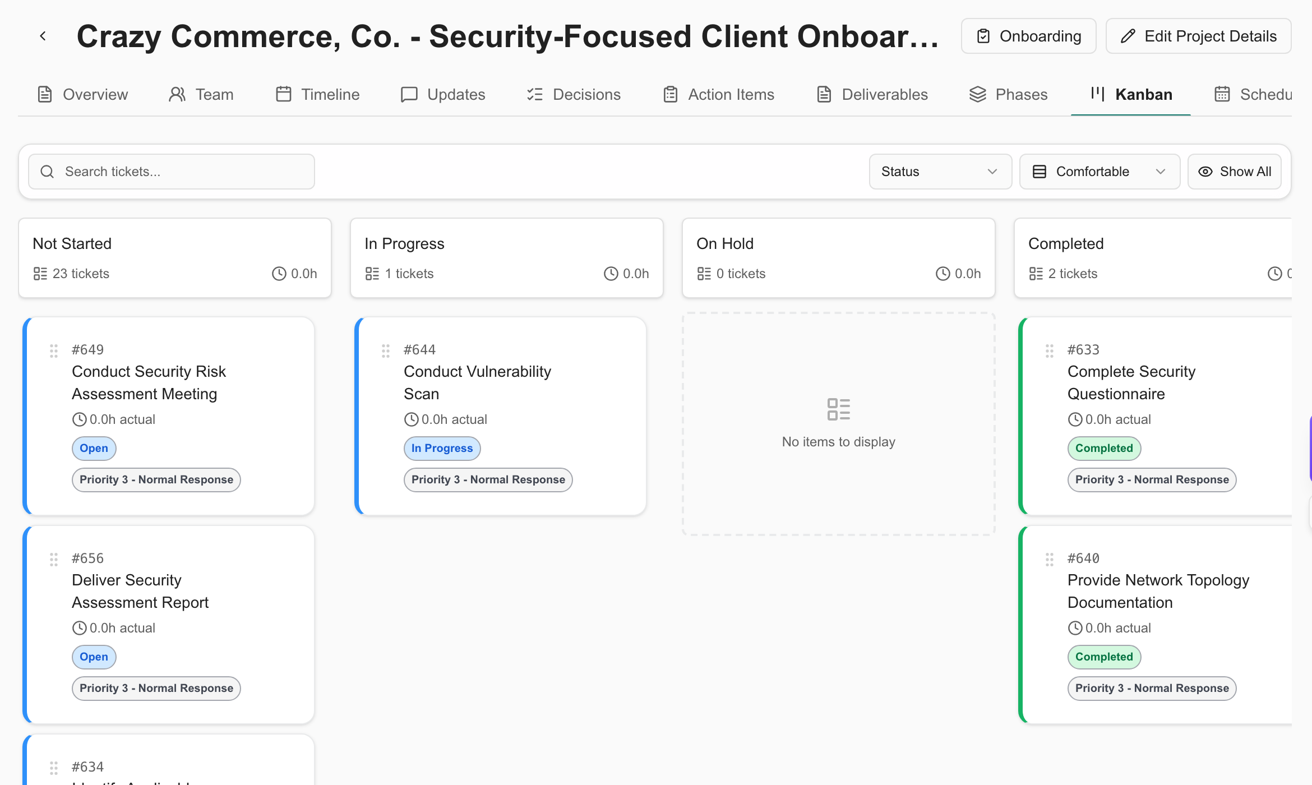Grab the drag handle on ticket #656
The width and height of the screenshot is (1312, 785).
click(54, 560)
